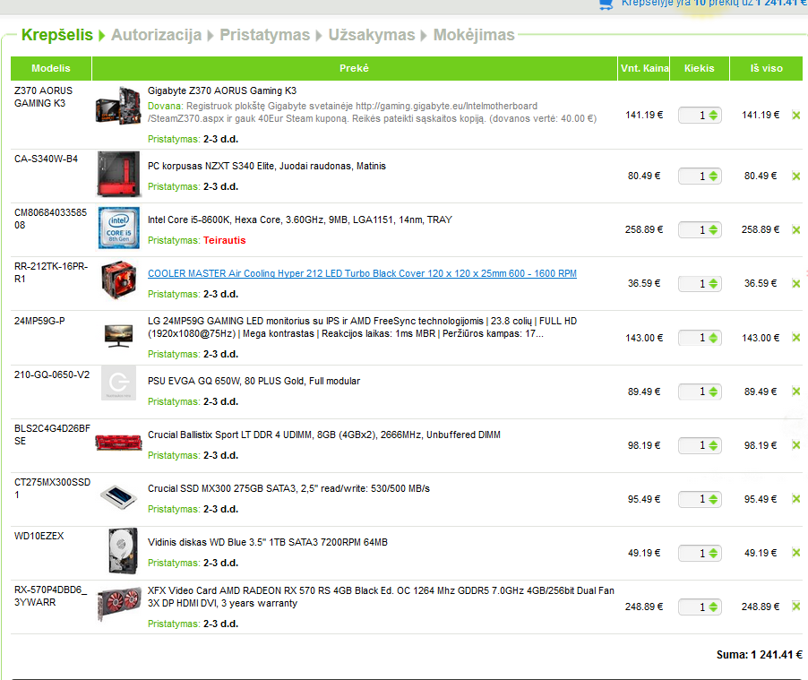Remove Cooler Master Hyper 212 from cart
Screen dimensions: 808x680
pos(796,283)
